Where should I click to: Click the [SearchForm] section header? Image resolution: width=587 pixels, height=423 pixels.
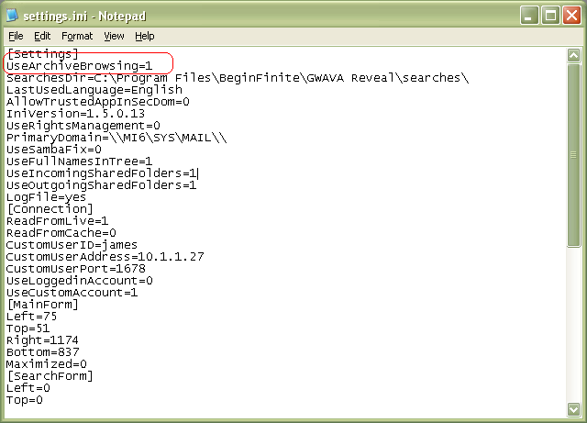50,376
